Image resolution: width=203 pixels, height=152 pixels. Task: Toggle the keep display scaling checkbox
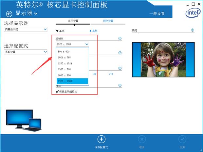tap(57, 92)
